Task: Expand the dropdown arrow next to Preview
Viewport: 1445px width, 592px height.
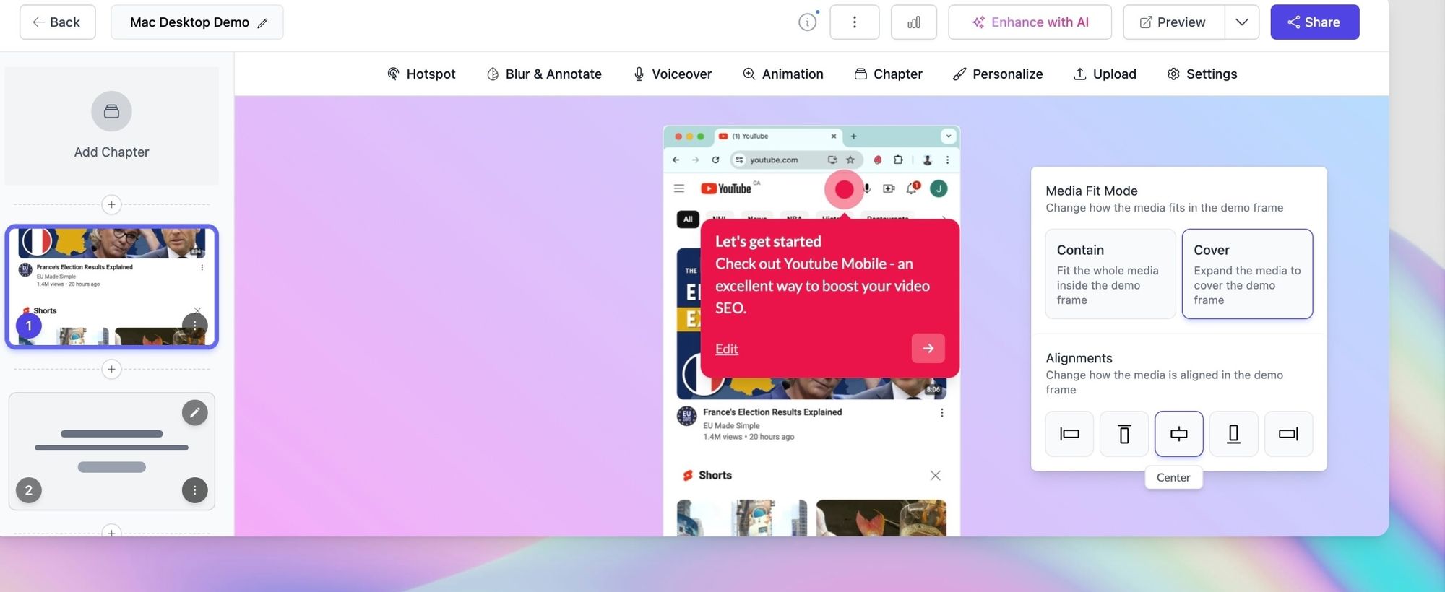Action: click(1242, 22)
